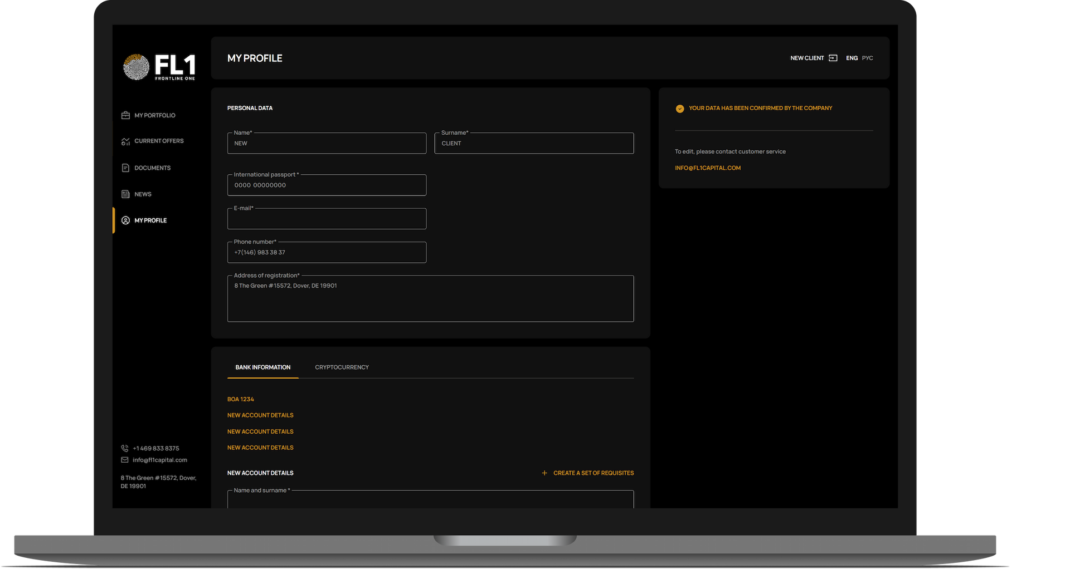Switch to the Bank Information tab

263,367
